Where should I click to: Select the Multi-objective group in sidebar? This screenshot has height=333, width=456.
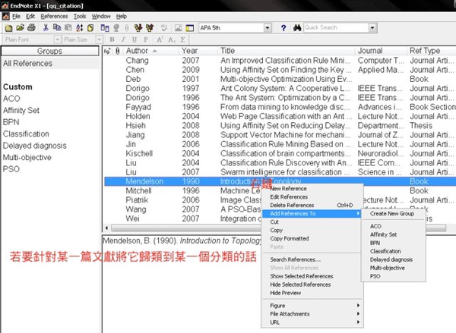point(27,157)
